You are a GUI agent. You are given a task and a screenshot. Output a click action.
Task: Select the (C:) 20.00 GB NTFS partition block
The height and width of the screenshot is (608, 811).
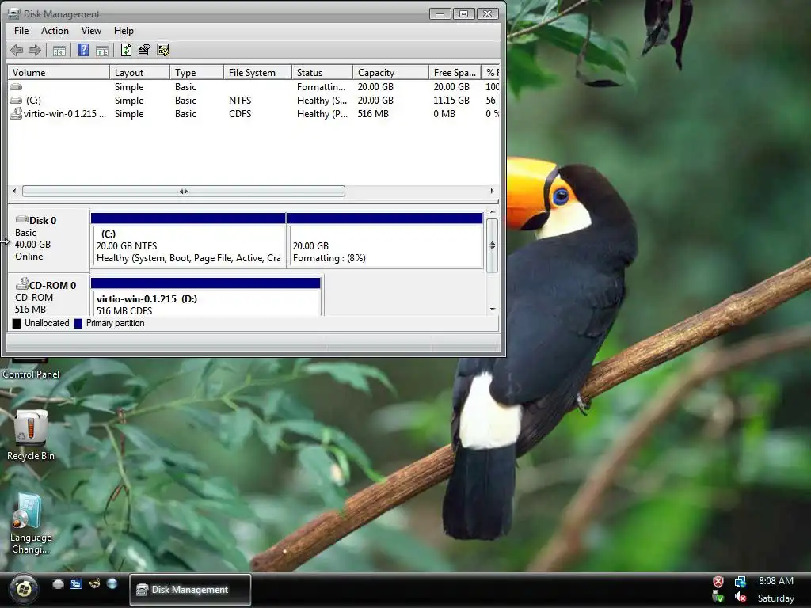[x=188, y=241]
